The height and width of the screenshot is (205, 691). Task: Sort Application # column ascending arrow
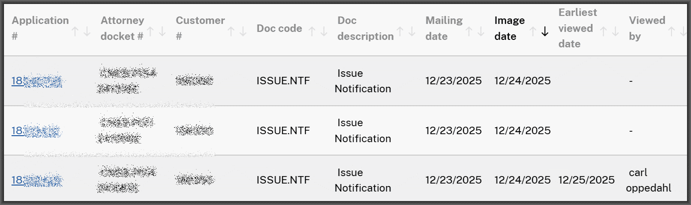coord(75,32)
